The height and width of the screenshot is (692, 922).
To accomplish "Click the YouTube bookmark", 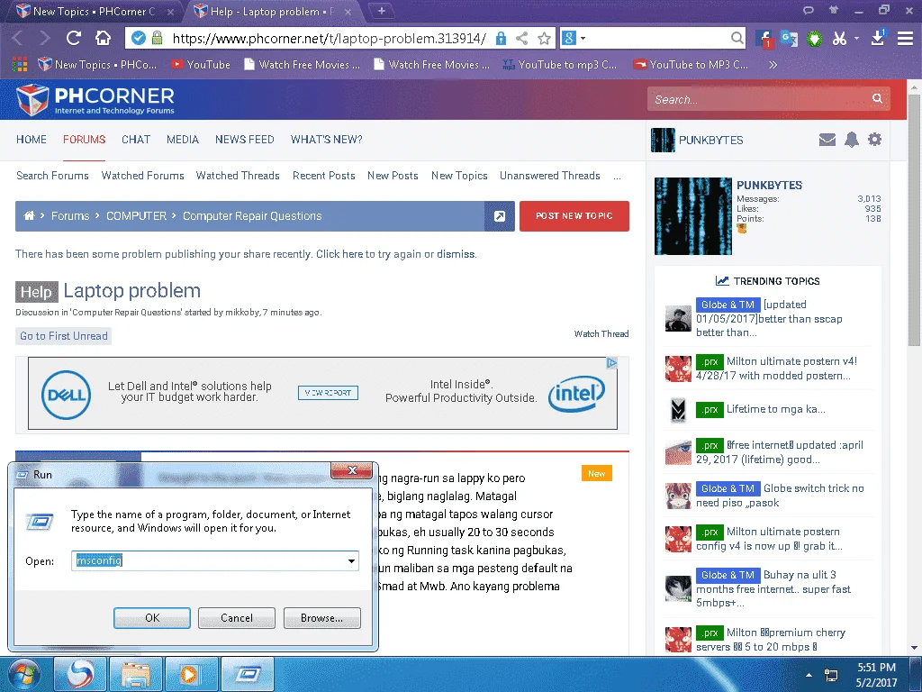I will (x=201, y=65).
